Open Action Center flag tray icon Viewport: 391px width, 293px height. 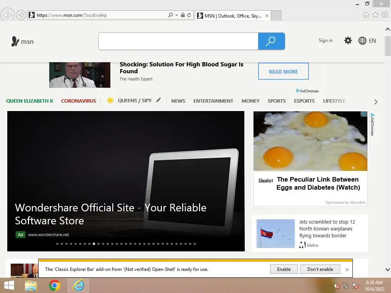tap(355, 286)
